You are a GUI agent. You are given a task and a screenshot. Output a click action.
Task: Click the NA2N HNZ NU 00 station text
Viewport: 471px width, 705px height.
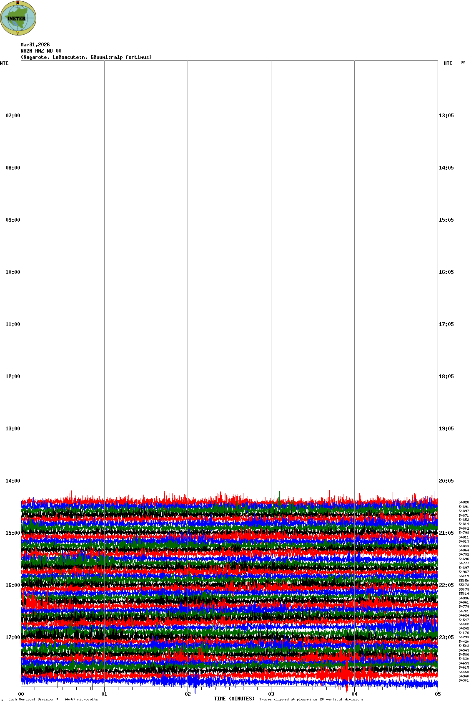tap(41, 51)
